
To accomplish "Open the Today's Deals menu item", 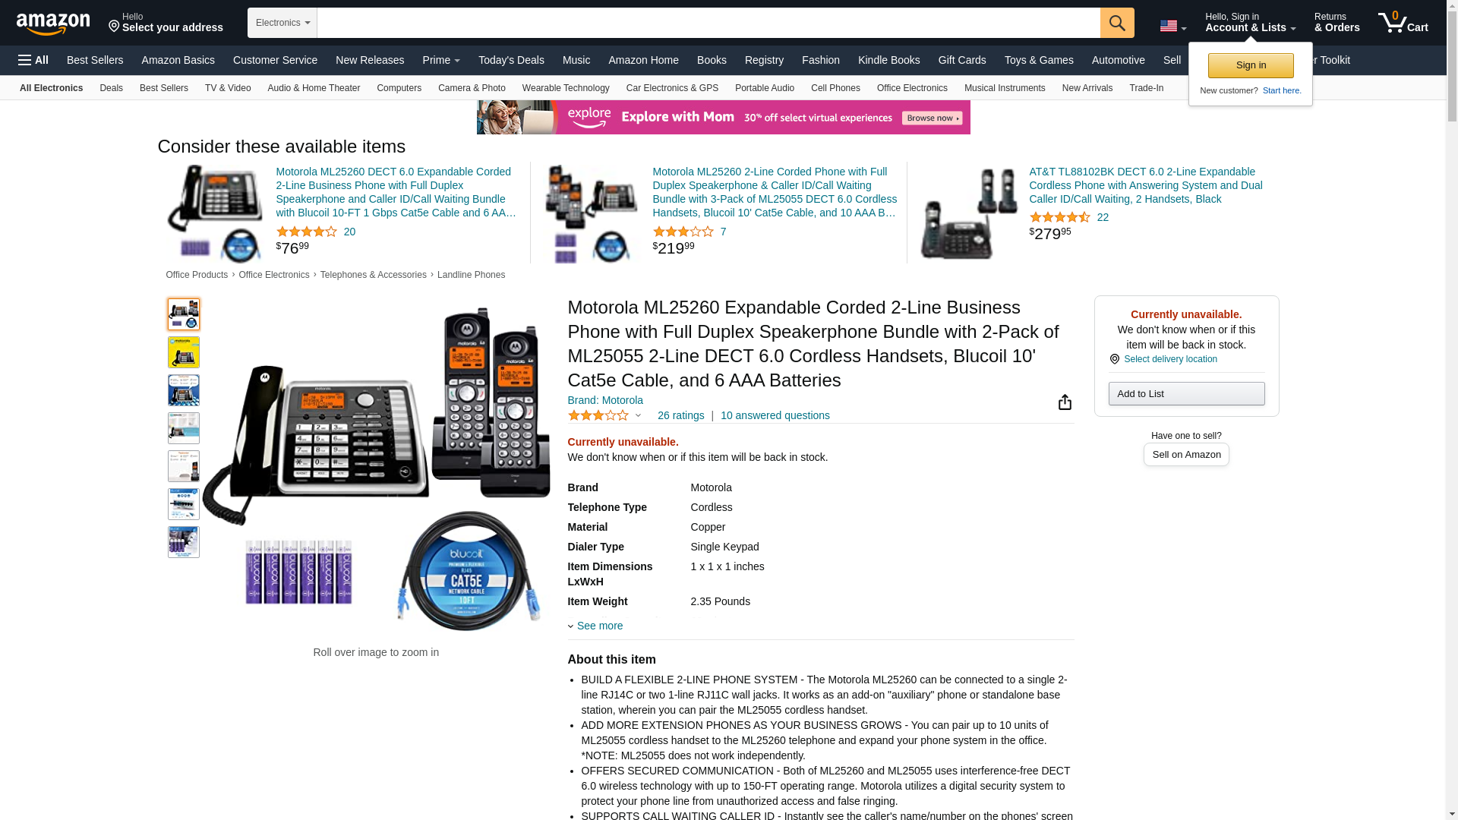I will [x=511, y=60].
